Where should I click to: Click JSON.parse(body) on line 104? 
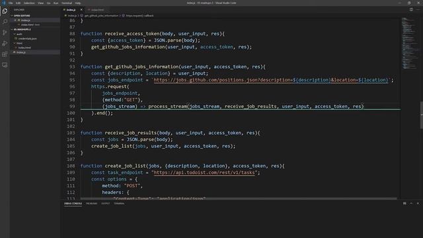[148, 139]
